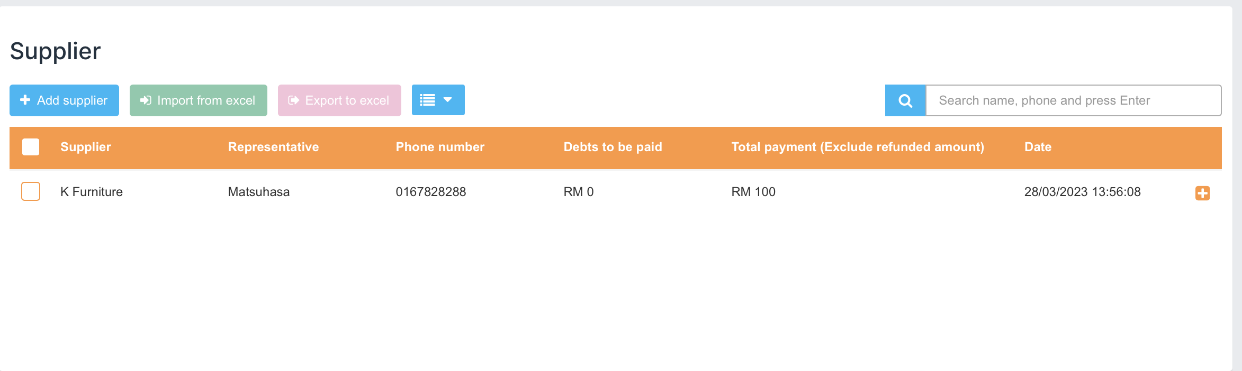This screenshot has height=371, width=1242.
Task: Click the Phone number column header
Action: coord(440,147)
